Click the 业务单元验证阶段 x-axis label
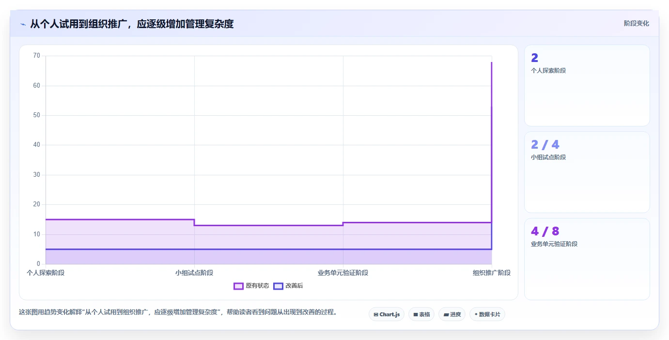 tap(343, 273)
